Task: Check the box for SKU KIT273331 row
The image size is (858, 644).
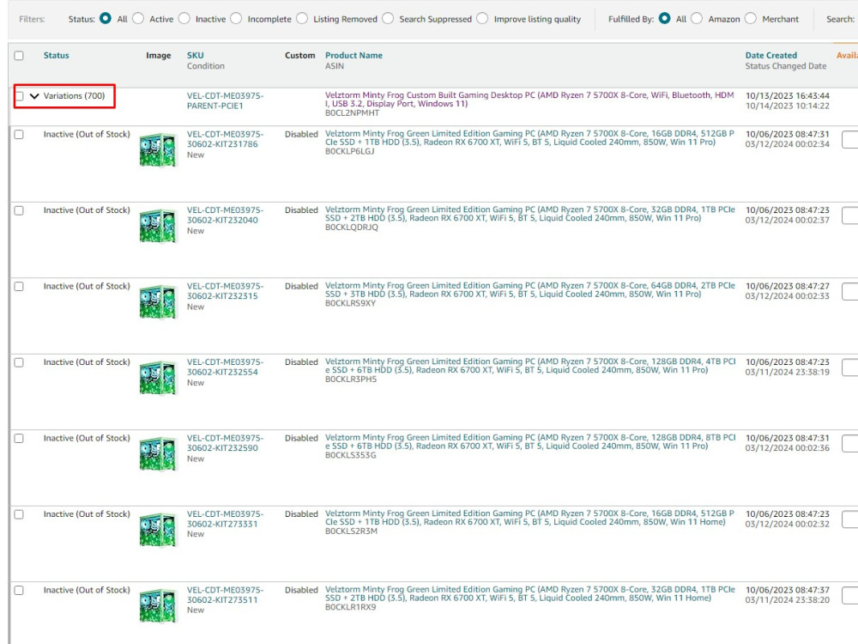Action: (x=19, y=514)
